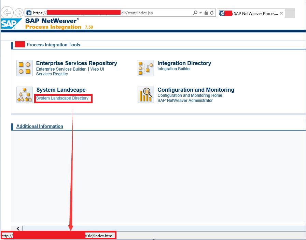Click the Additional Information link
306x240 pixels.
click(x=40, y=126)
